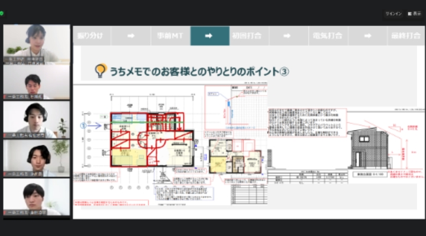Viewport: 426px width, 236px height.
Task: Click the arrow between 振り分け and 事前MT
Action: click(x=131, y=36)
